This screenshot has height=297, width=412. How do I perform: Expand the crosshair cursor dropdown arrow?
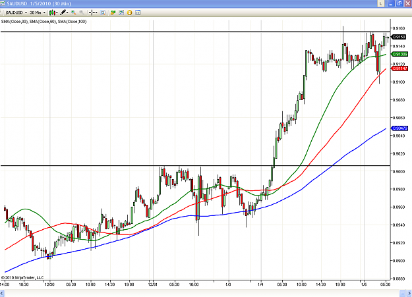(96, 13)
